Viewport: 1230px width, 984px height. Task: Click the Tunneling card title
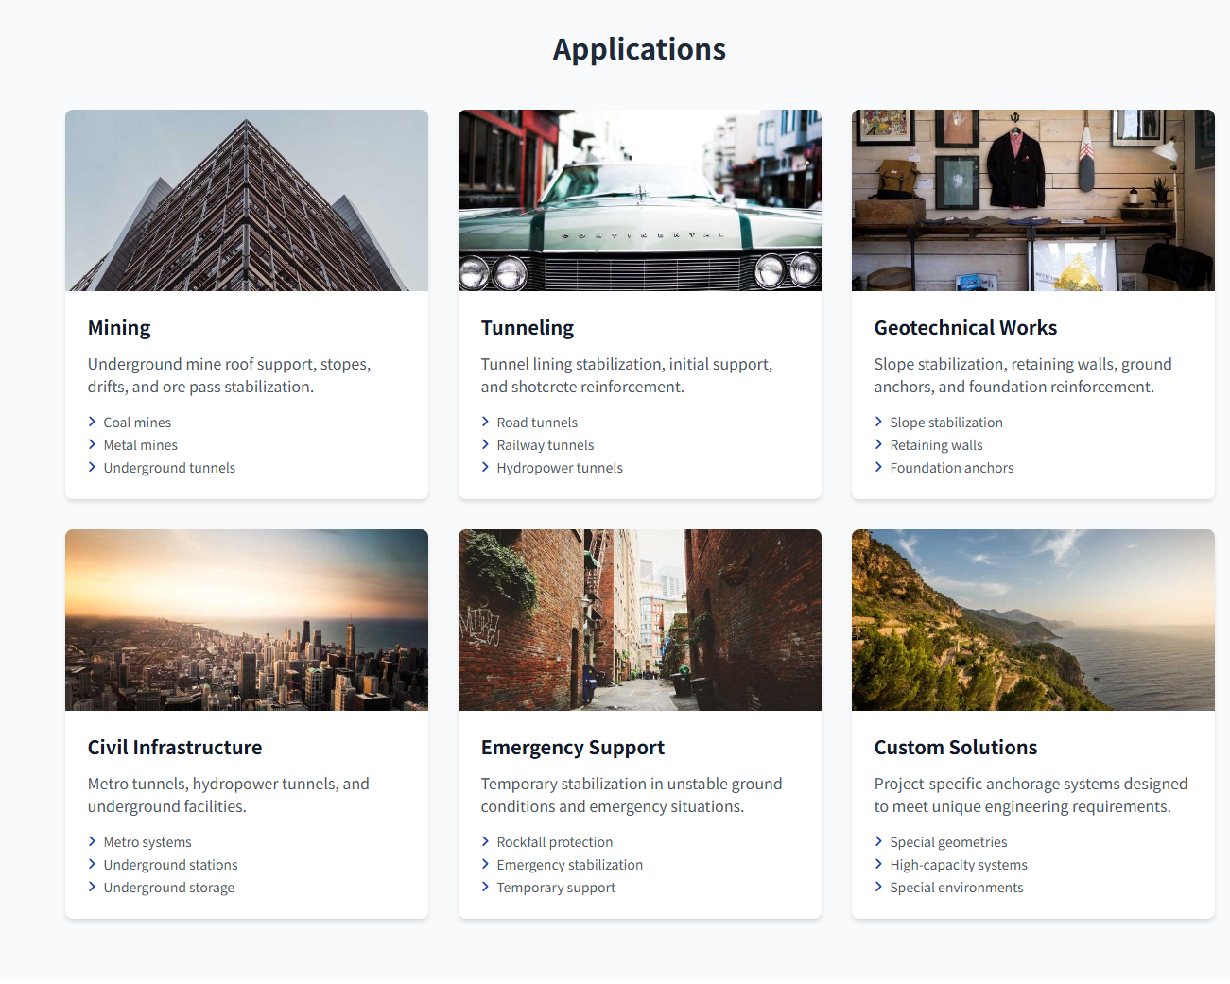(528, 328)
